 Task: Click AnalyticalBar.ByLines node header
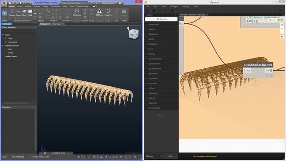[x=258, y=65]
